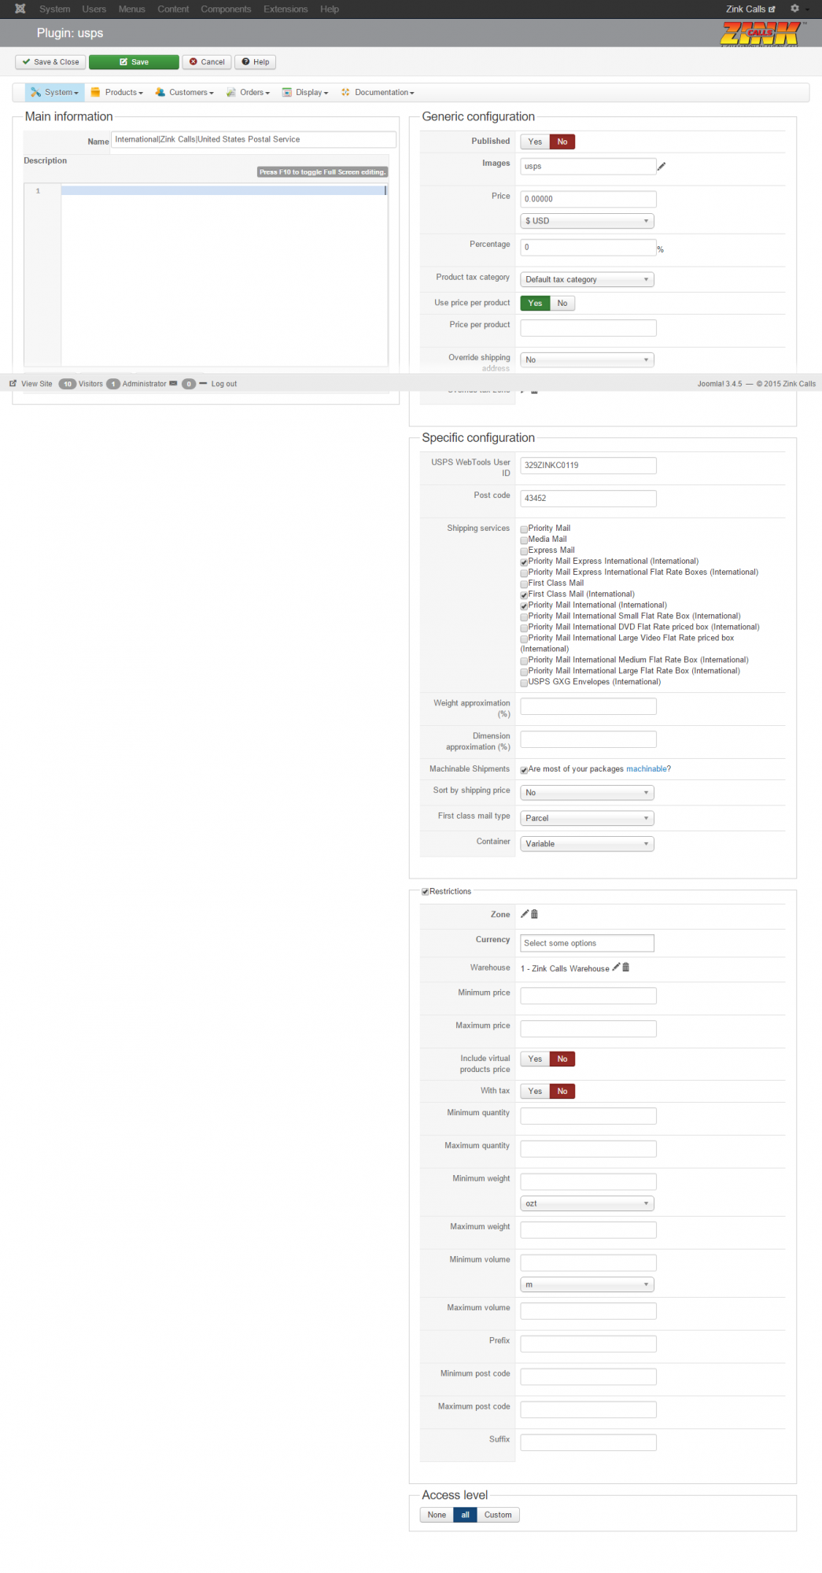The height and width of the screenshot is (1573, 822).
Task: Follow the machinable link
Action: click(x=646, y=769)
